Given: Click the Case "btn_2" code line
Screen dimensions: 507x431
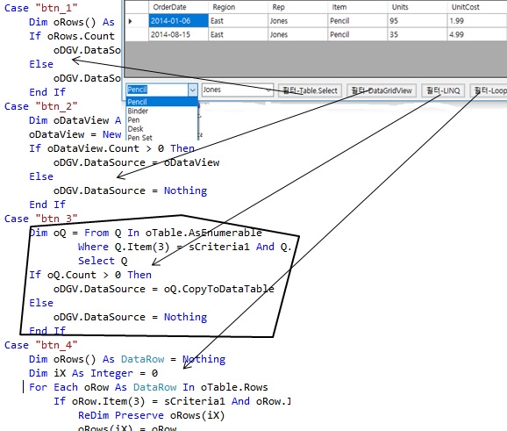Looking at the screenshot, I should (40, 106).
